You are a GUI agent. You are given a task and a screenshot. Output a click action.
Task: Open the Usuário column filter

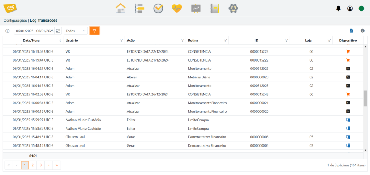pyautogui.click(x=121, y=40)
